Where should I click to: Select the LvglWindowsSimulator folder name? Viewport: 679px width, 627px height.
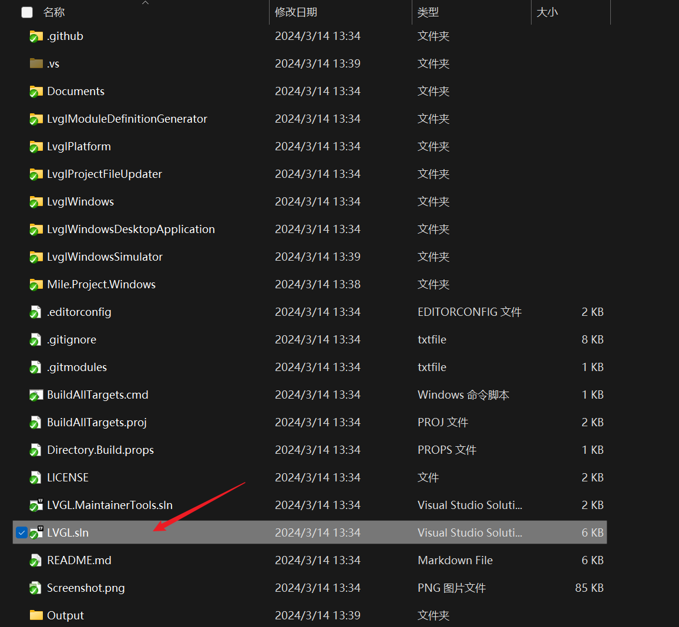105,257
